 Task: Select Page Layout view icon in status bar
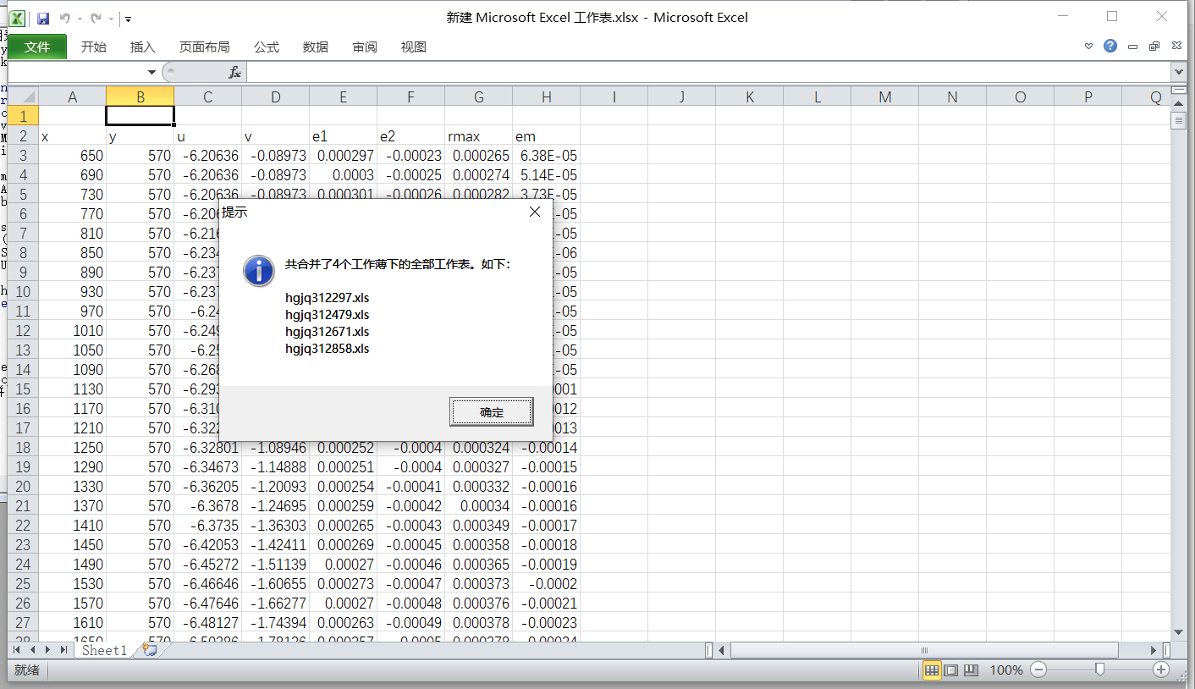pyautogui.click(x=951, y=670)
